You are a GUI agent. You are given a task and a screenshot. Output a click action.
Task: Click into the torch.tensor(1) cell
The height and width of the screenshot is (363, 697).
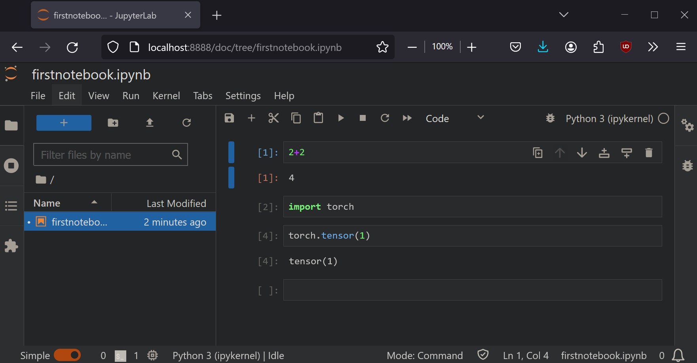point(473,235)
